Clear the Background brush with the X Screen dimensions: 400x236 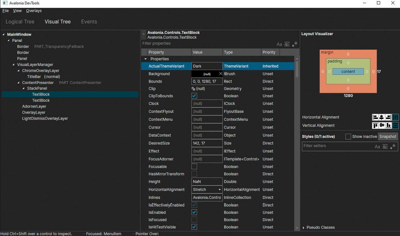(221, 74)
